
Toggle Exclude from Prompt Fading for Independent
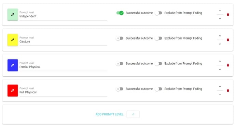click(158, 13)
